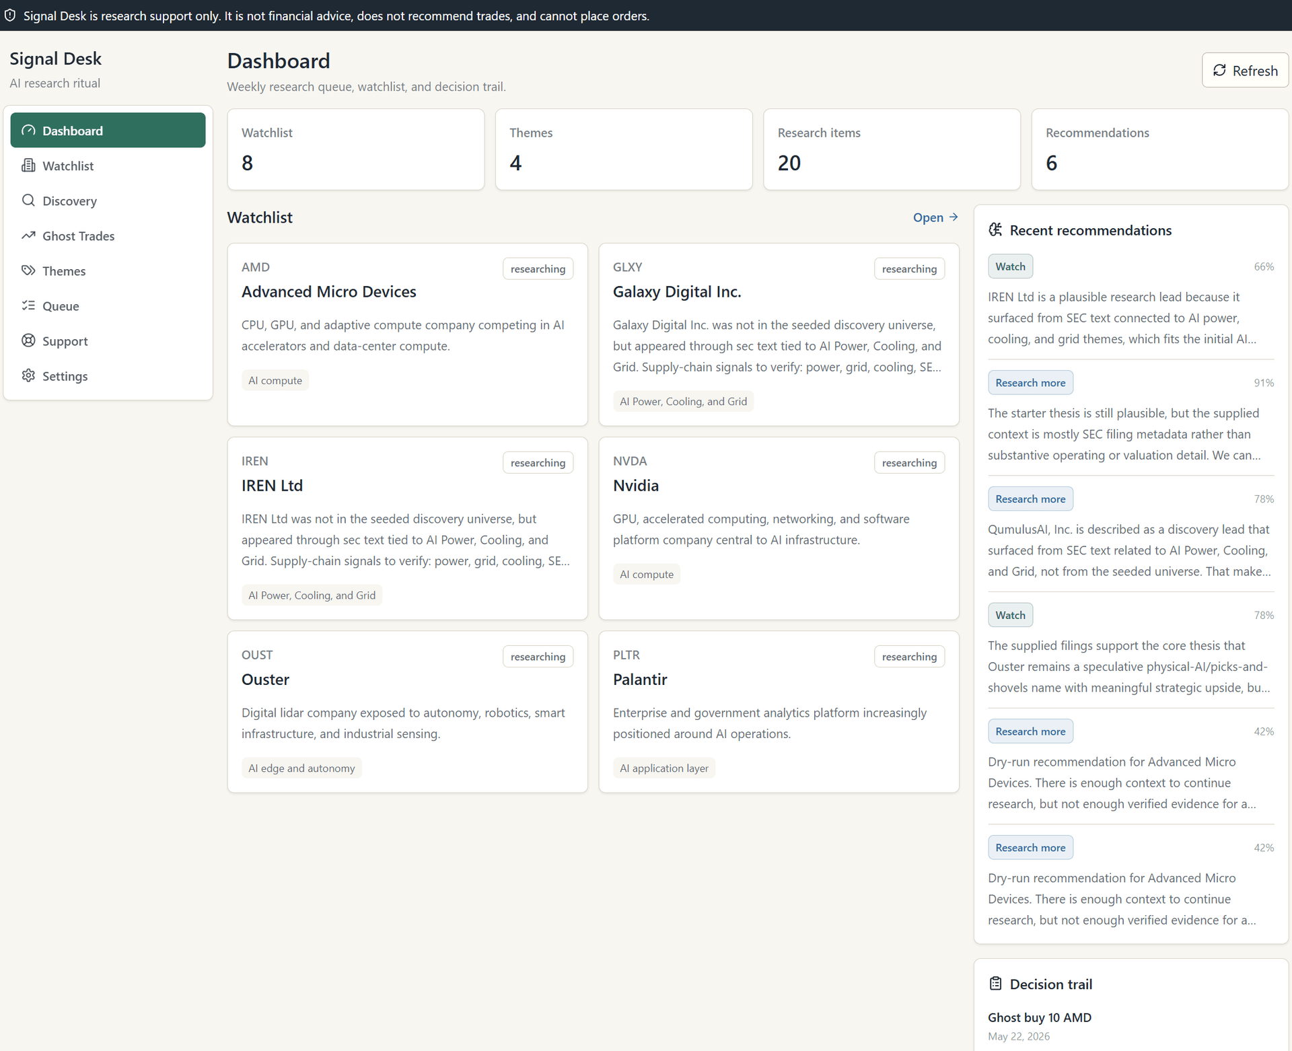Click the Queue checklist icon
The height and width of the screenshot is (1051, 1292).
click(x=28, y=305)
